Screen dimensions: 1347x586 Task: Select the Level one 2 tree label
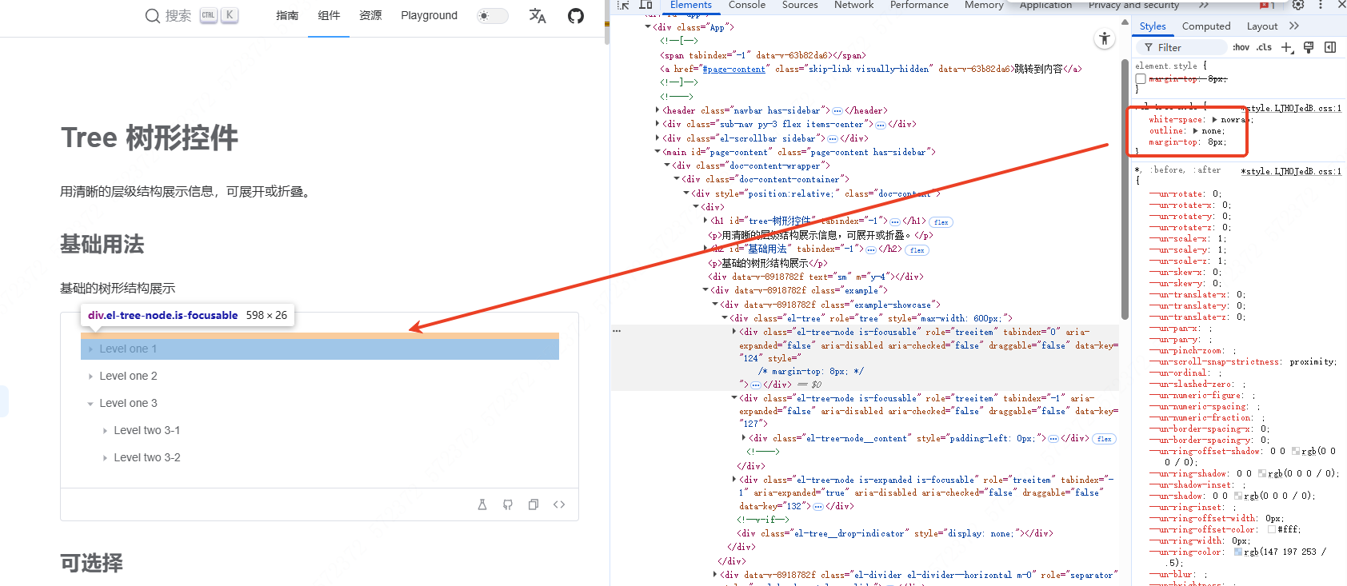pyautogui.click(x=128, y=376)
